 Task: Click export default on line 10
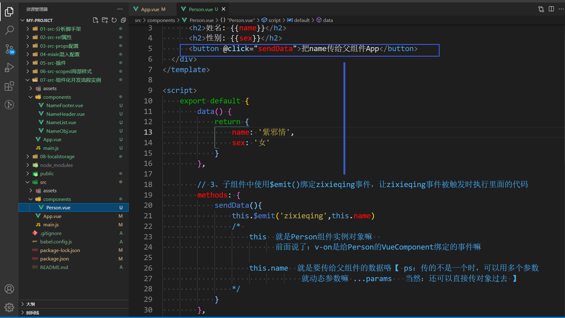pos(210,101)
